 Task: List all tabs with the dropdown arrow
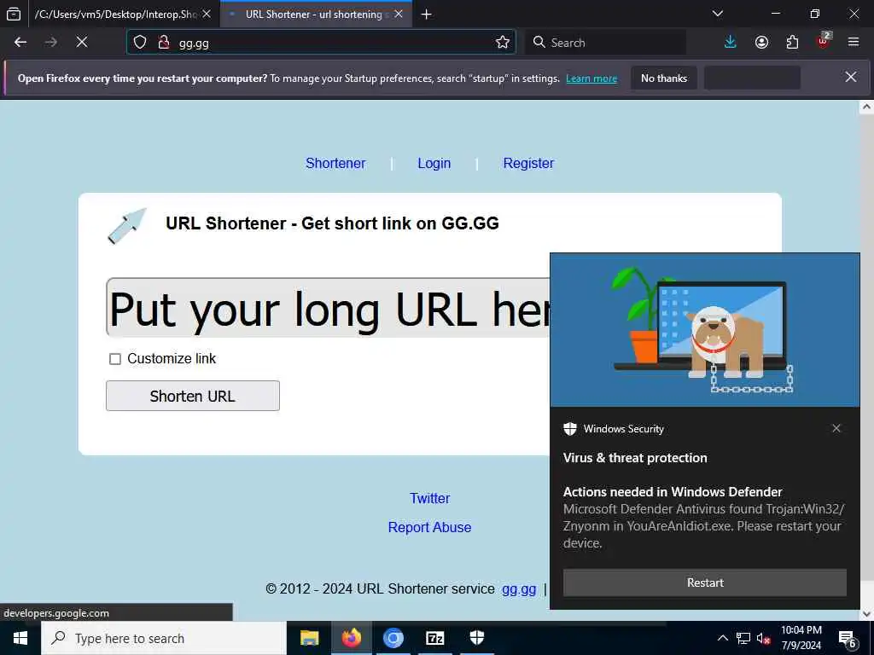[718, 14]
